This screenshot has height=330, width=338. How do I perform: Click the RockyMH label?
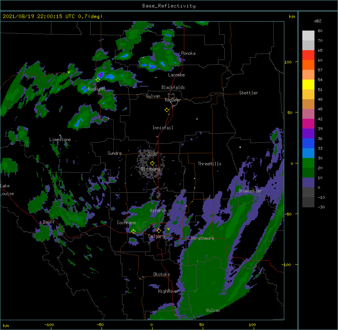(x=96, y=89)
